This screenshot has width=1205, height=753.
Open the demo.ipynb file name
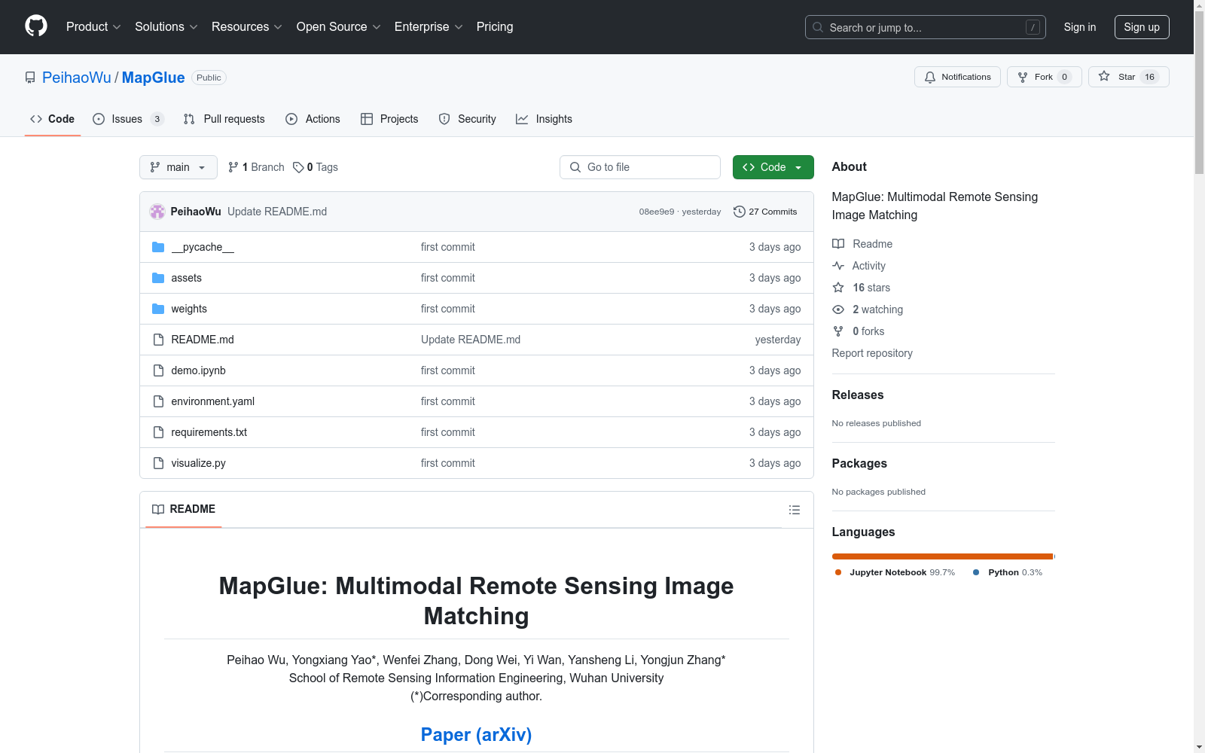198,370
